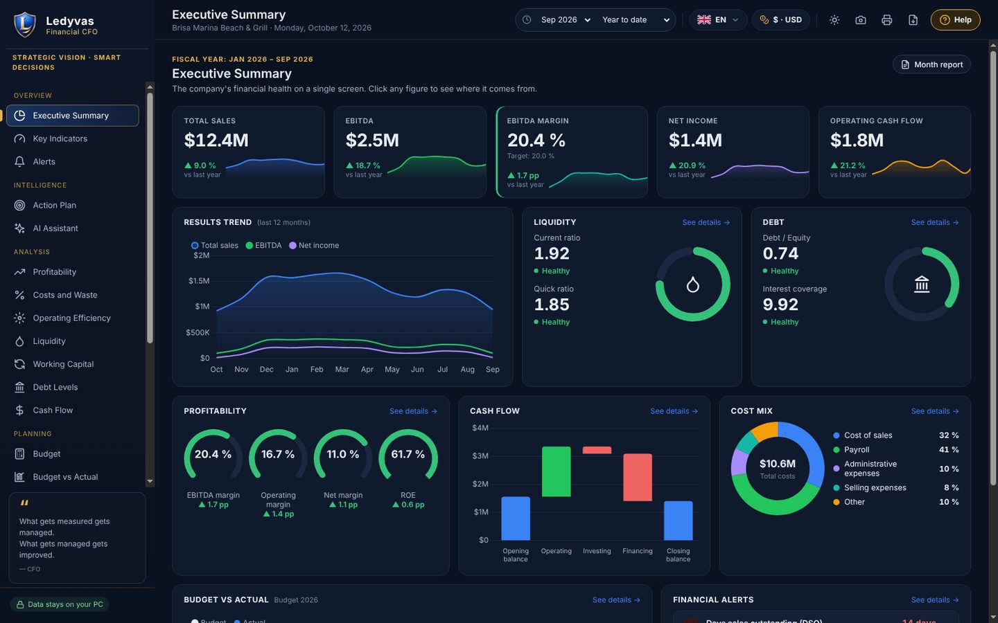This screenshot has height=623, width=998.
Task: Click the Month report button
Action: pyautogui.click(x=931, y=64)
